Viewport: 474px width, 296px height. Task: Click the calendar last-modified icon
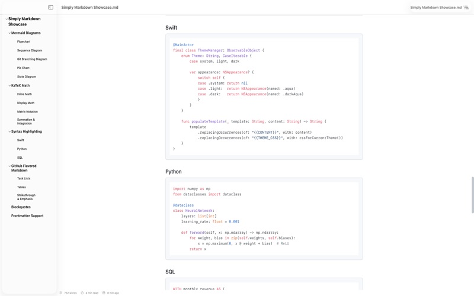104,292
